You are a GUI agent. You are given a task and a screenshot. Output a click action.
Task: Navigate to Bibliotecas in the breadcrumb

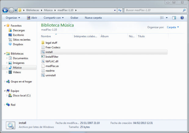point(33,10)
